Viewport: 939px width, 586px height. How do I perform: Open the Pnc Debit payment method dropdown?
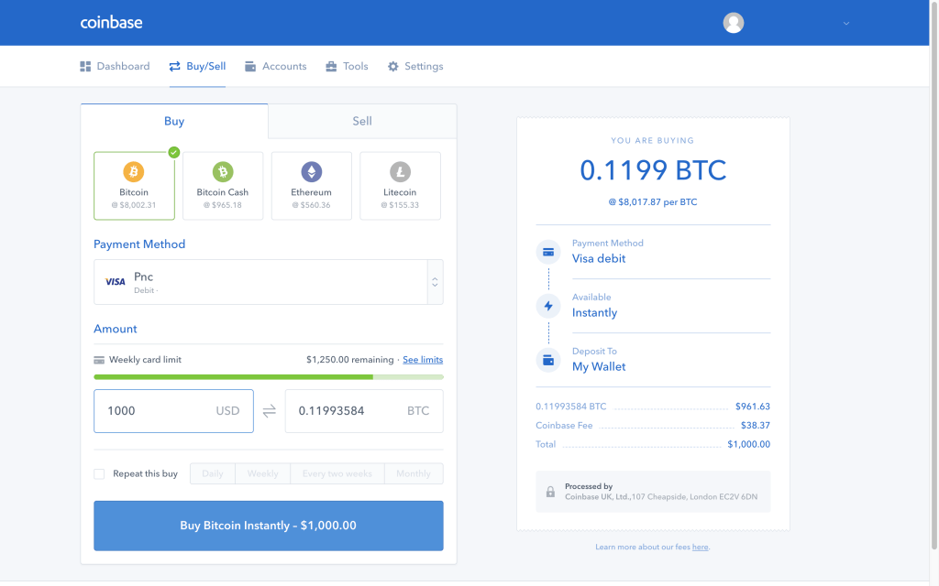[x=269, y=282]
